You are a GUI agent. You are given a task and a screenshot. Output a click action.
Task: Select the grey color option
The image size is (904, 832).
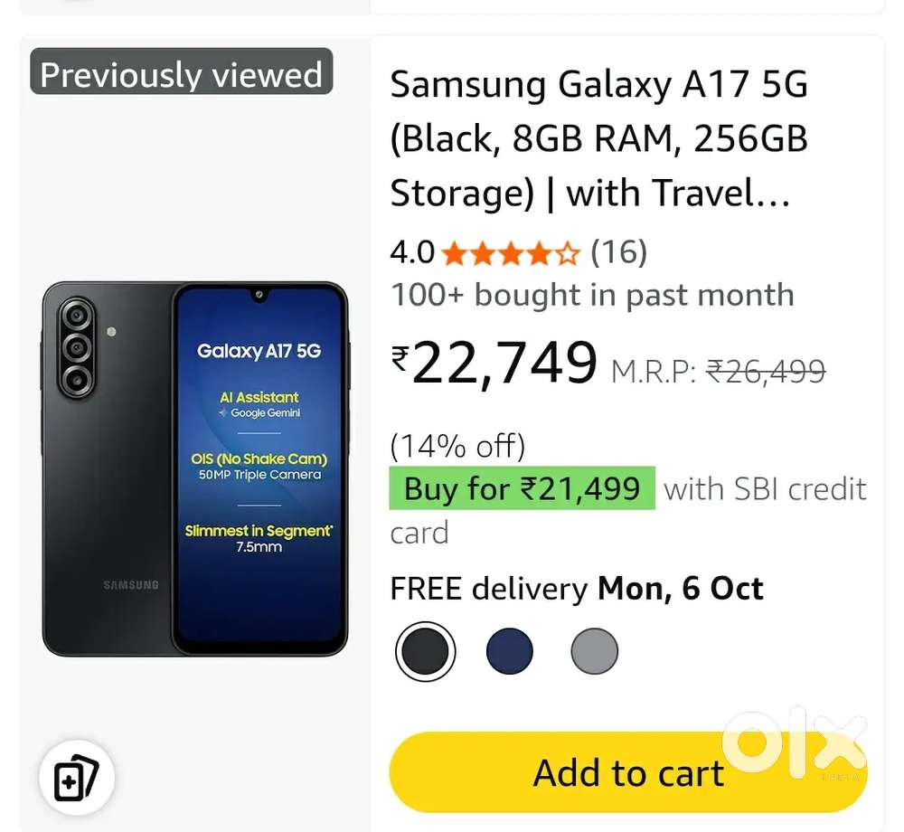pos(595,651)
